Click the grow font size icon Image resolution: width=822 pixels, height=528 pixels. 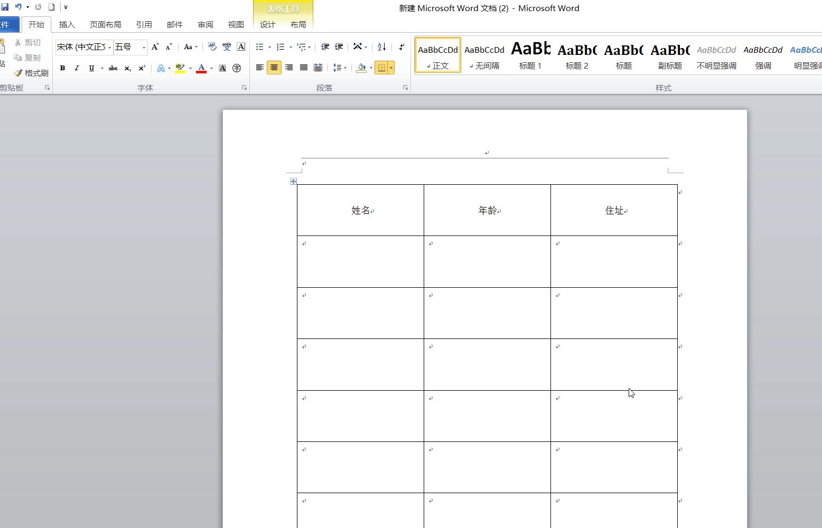tap(155, 47)
